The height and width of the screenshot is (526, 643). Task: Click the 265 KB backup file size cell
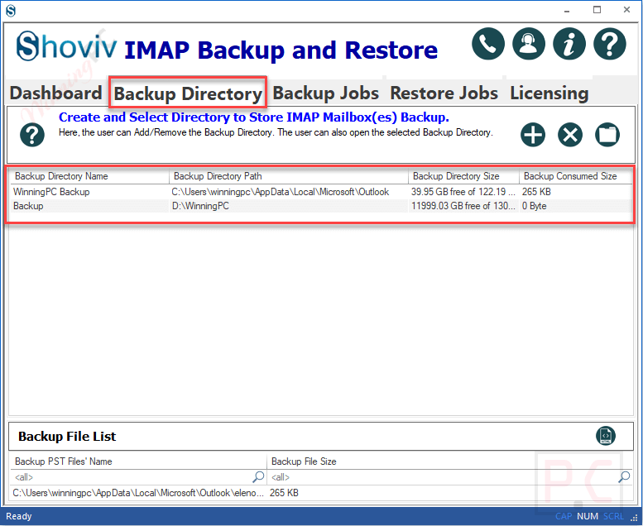click(x=449, y=493)
